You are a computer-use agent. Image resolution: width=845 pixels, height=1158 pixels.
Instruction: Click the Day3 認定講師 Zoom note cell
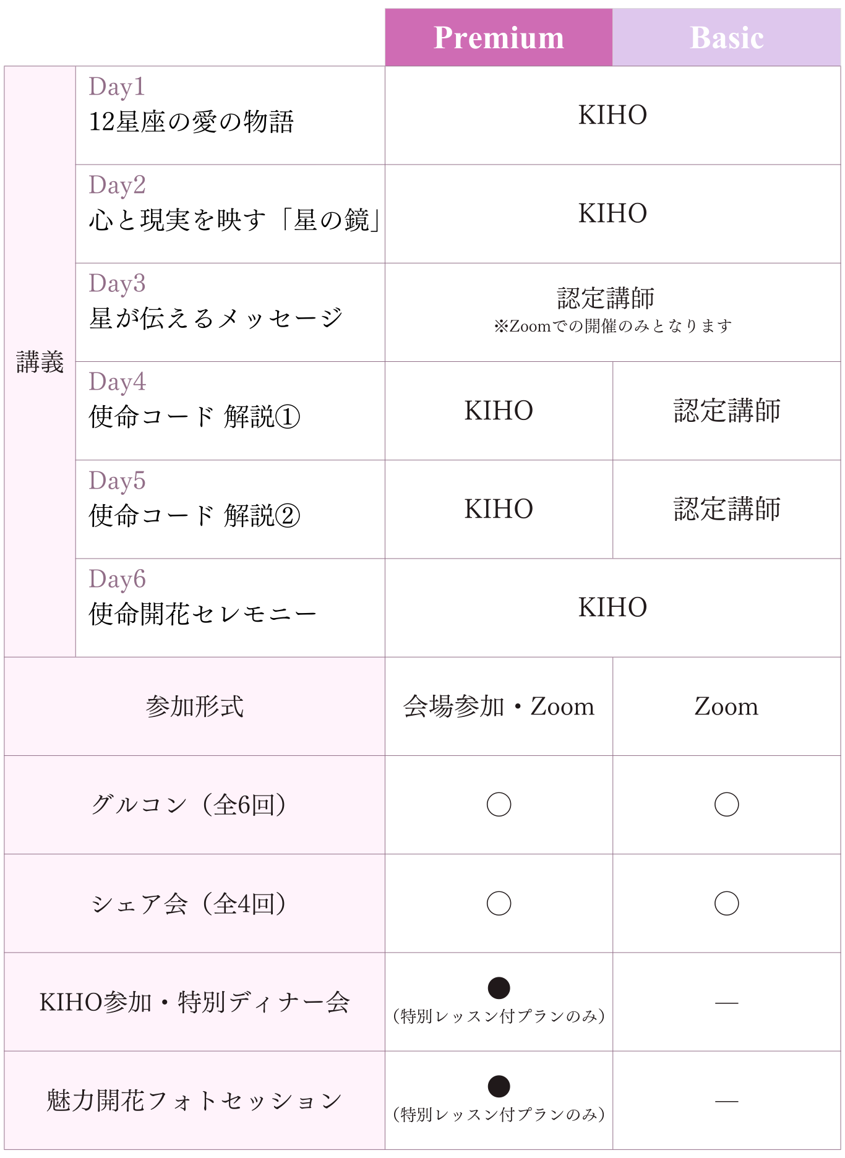tap(612, 311)
